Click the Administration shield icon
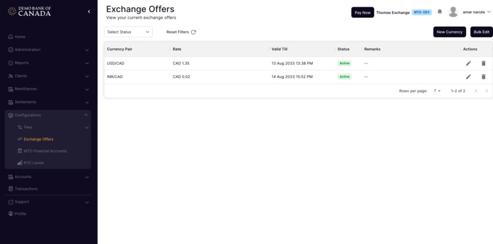 coord(10,50)
